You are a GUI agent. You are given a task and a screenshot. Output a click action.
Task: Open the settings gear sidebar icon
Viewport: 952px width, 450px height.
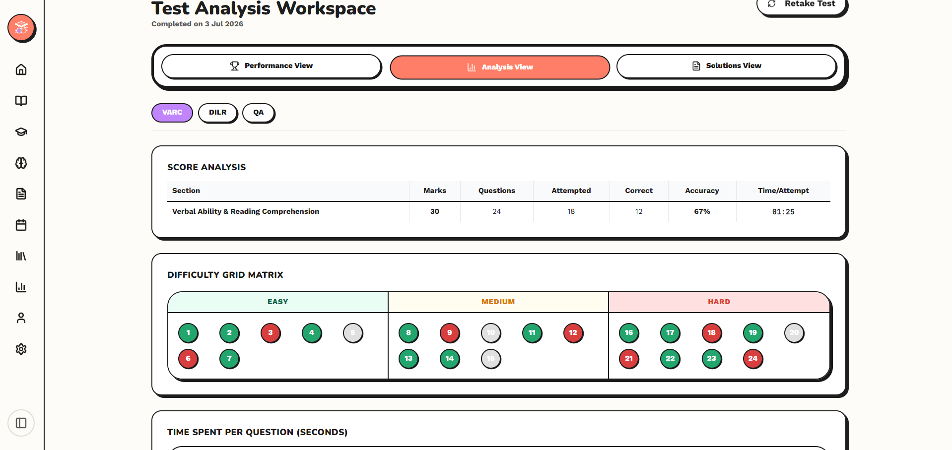pos(21,349)
